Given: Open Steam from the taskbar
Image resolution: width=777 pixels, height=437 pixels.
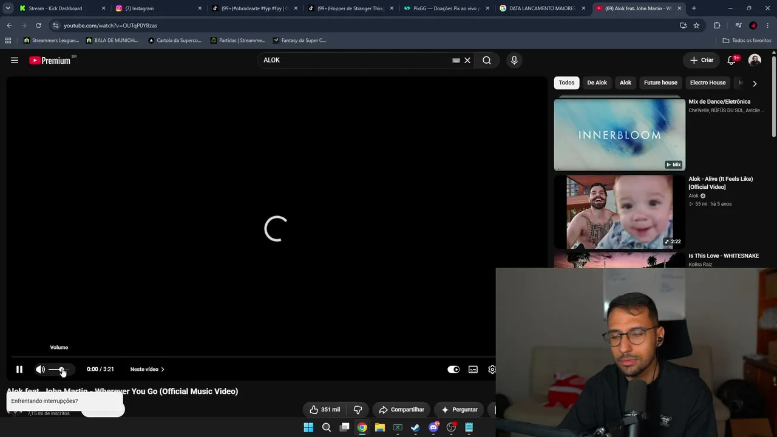Looking at the screenshot, I should point(415,427).
